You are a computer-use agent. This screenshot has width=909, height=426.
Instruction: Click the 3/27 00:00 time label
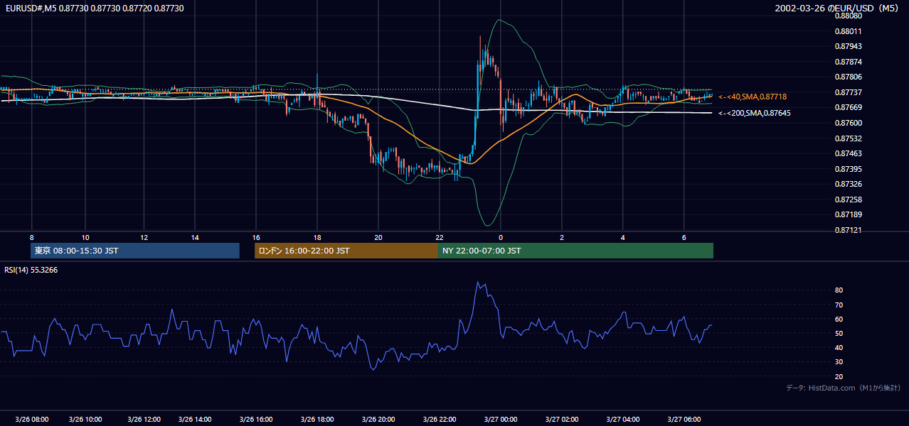(x=501, y=419)
